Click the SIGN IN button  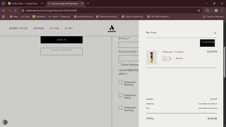tap(62, 40)
